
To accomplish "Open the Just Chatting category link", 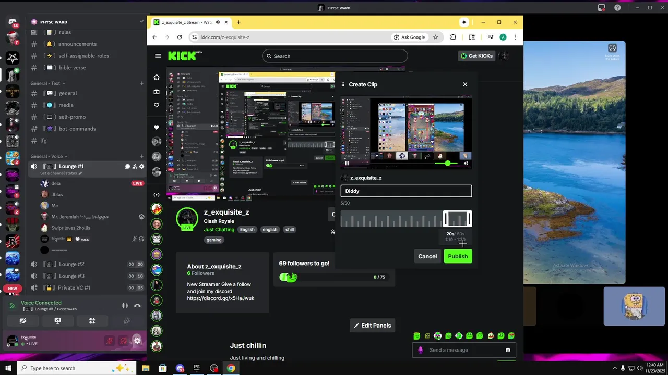I will click(x=219, y=230).
